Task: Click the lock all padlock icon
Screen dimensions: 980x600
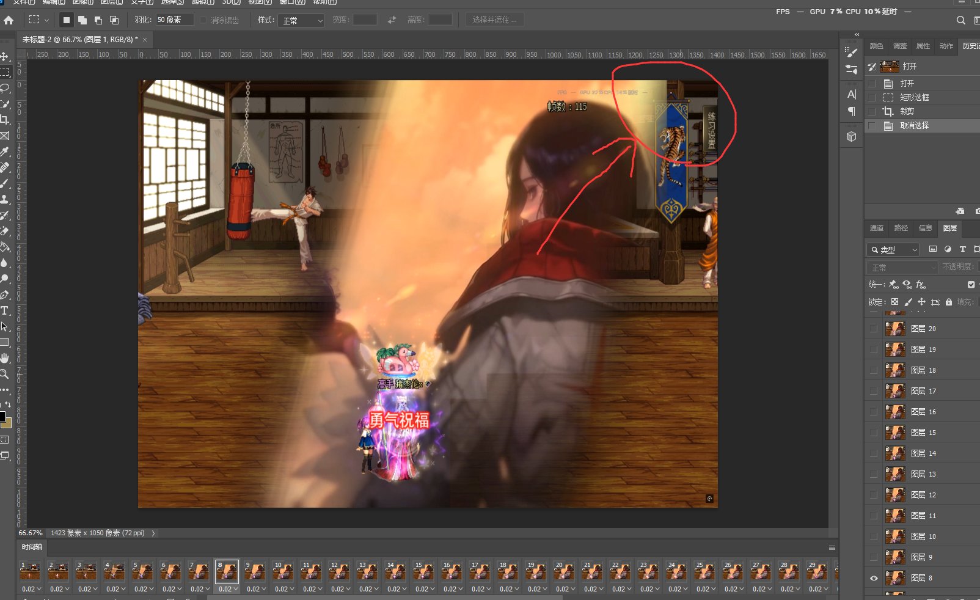Action: (x=949, y=302)
